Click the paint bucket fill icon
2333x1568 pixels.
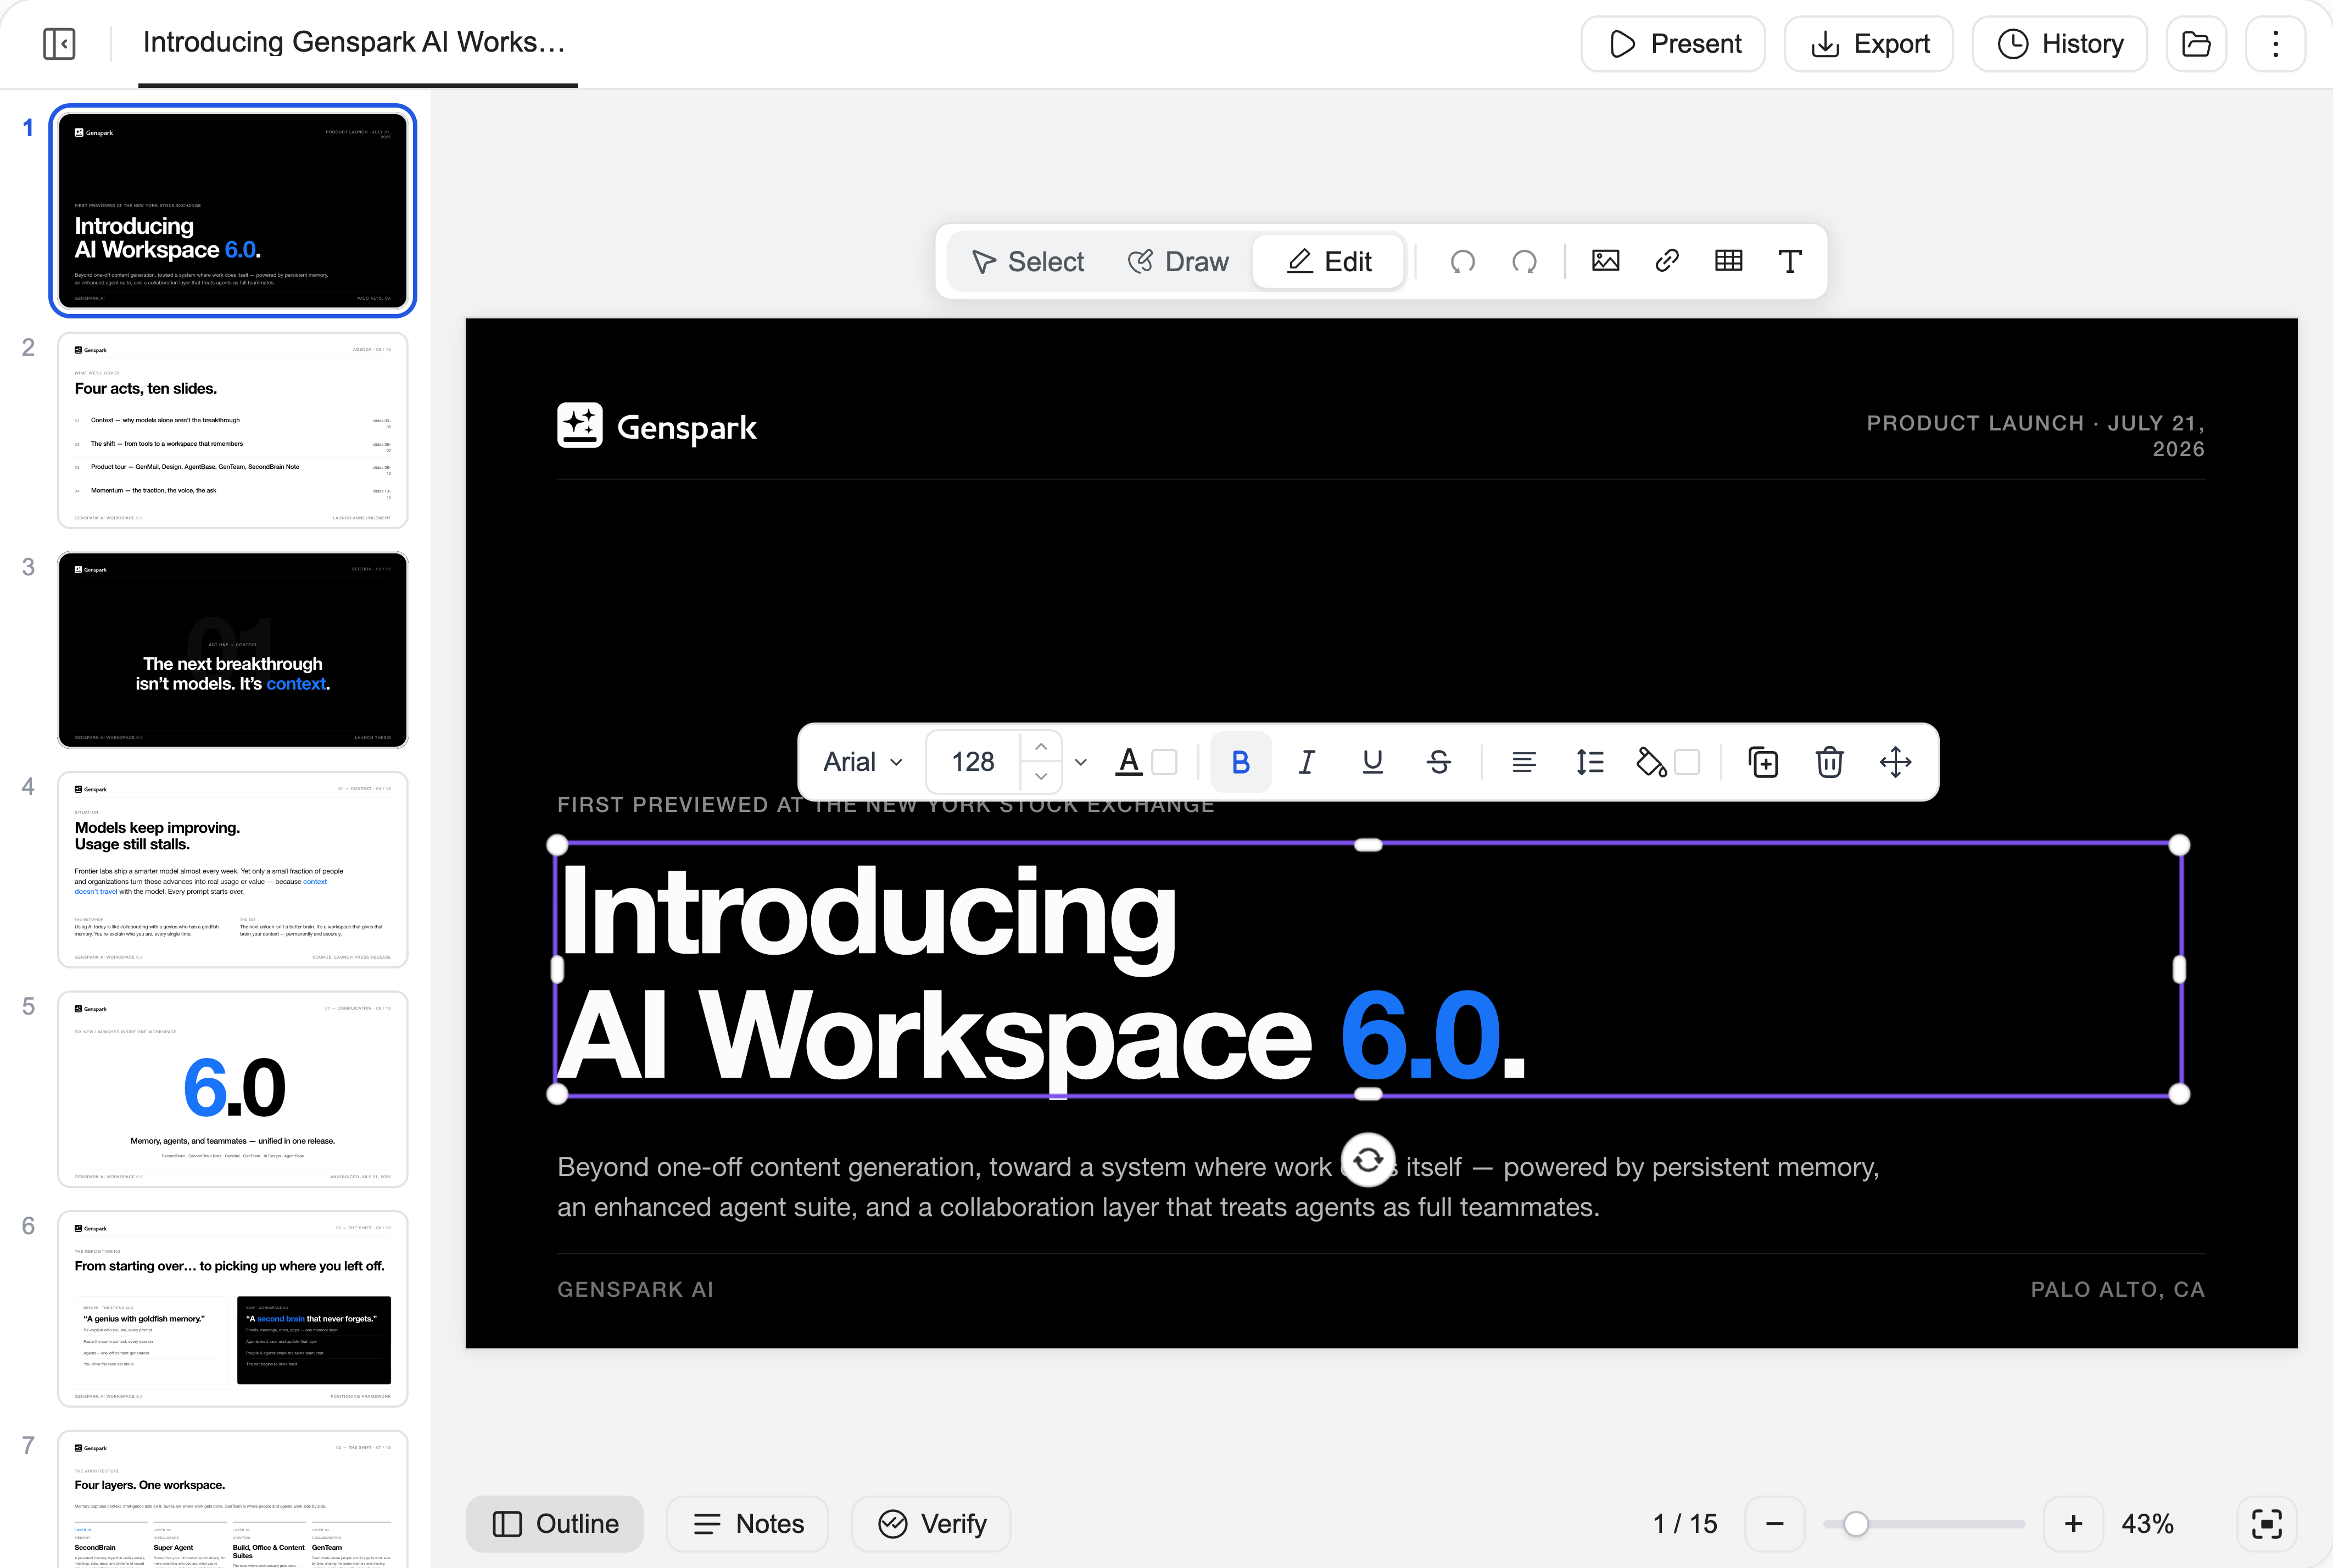tap(1651, 762)
